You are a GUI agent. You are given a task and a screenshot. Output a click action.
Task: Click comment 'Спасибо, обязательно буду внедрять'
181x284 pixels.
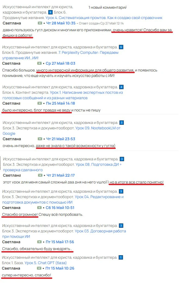tap(37, 249)
